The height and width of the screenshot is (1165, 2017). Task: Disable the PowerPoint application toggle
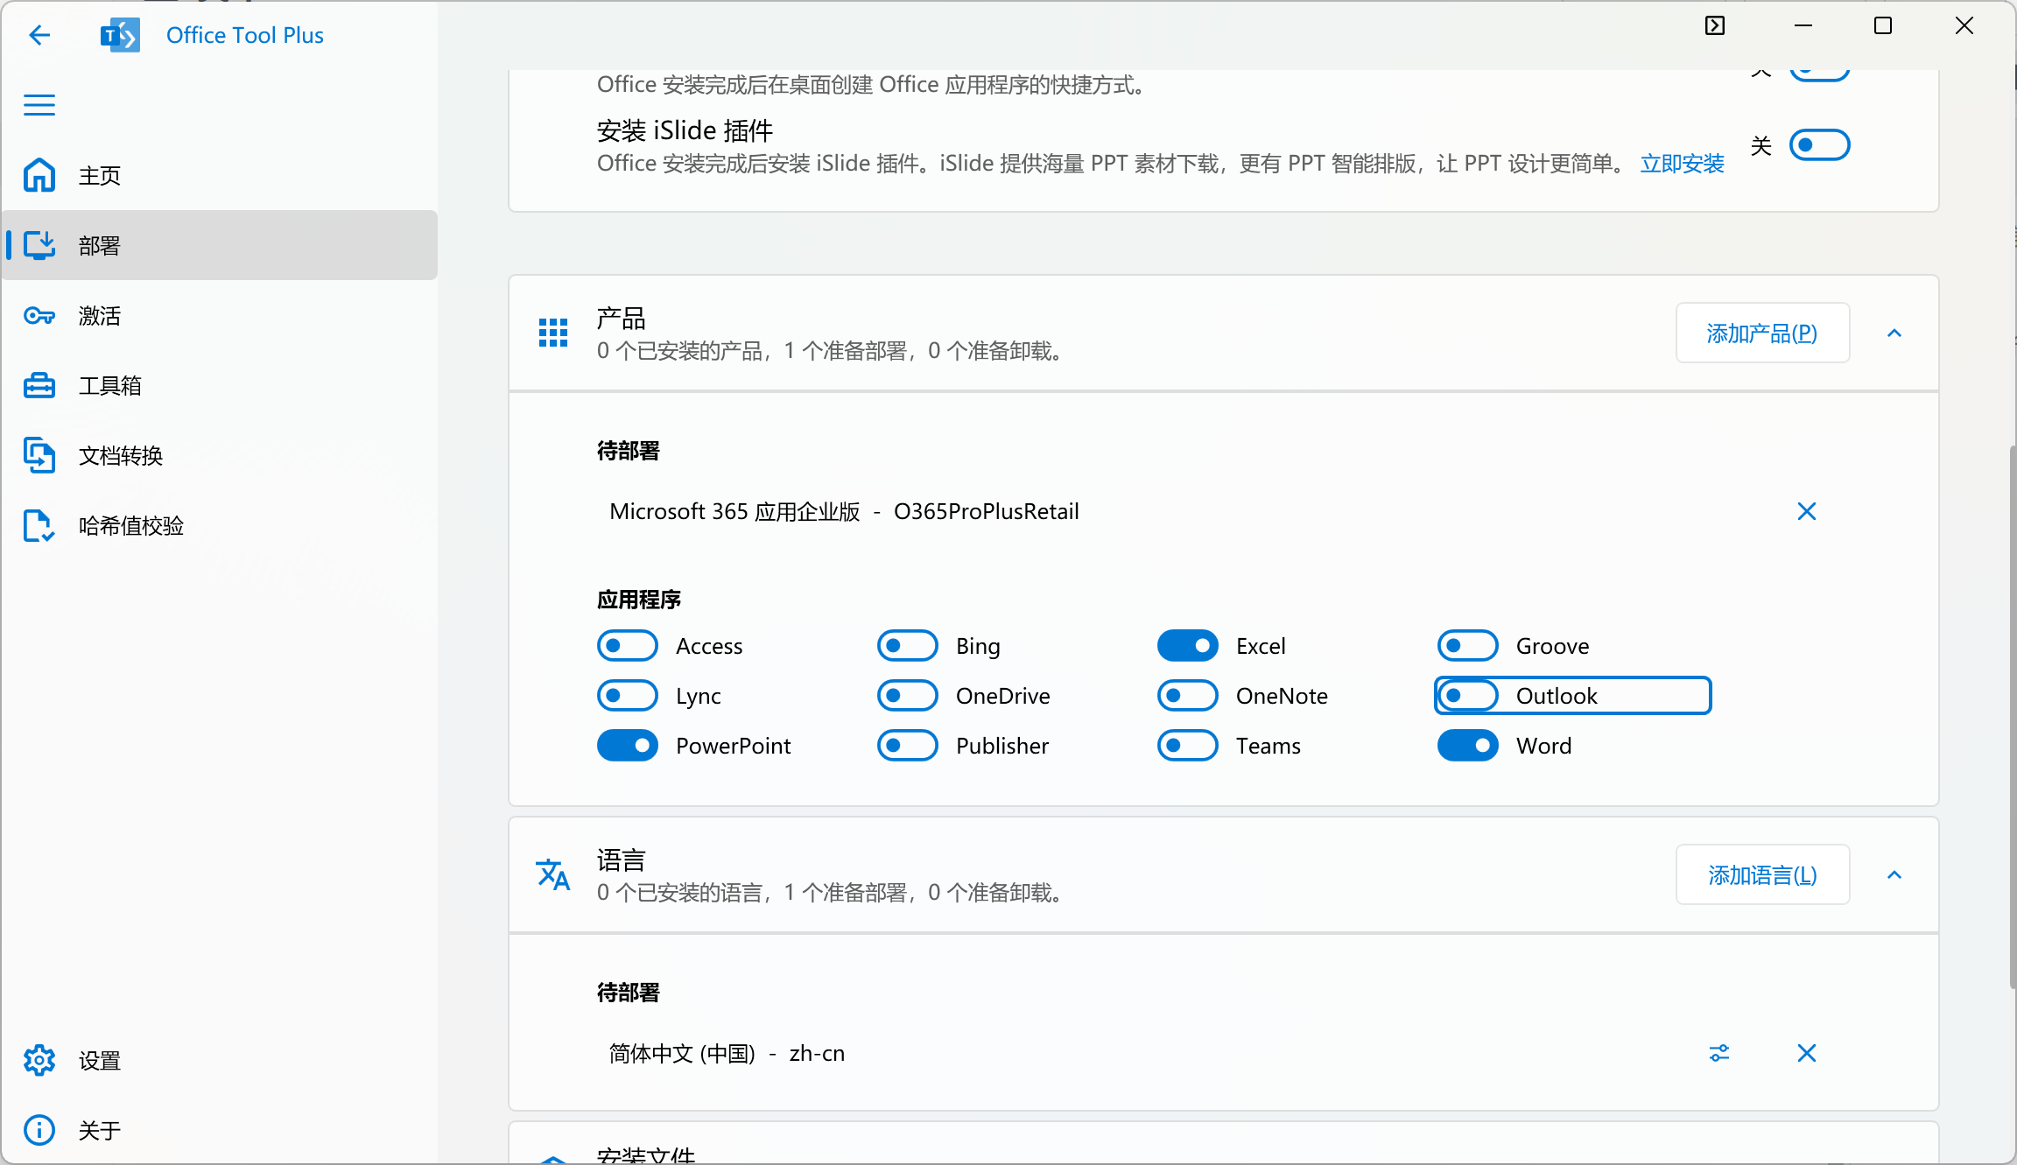628,746
